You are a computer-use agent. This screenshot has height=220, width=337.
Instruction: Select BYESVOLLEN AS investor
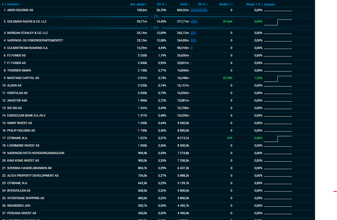(x=19, y=191)
